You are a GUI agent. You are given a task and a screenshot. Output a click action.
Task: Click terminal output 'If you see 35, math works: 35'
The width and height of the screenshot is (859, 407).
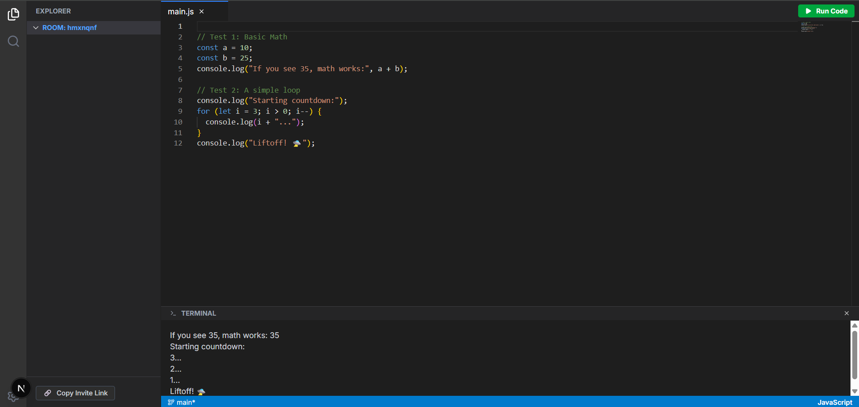coord(225,335)
